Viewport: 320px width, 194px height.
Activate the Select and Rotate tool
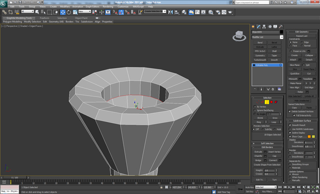[x=69, y=12]
